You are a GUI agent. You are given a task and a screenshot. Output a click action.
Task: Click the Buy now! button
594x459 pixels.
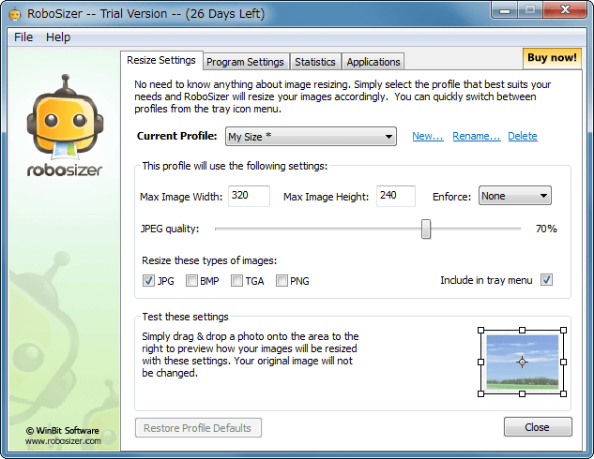pyautogui.click(x=552, y=58)
